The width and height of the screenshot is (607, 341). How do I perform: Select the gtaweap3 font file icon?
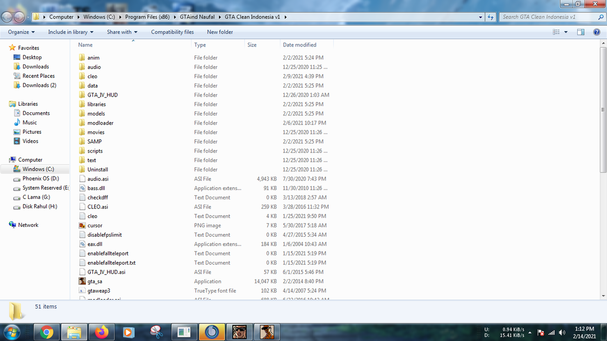tap(82, 291)
